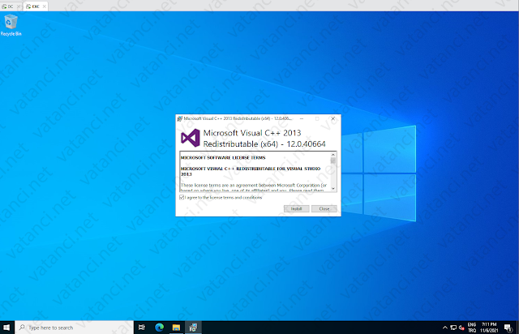Show hidden system tray icons

[445, 328]
